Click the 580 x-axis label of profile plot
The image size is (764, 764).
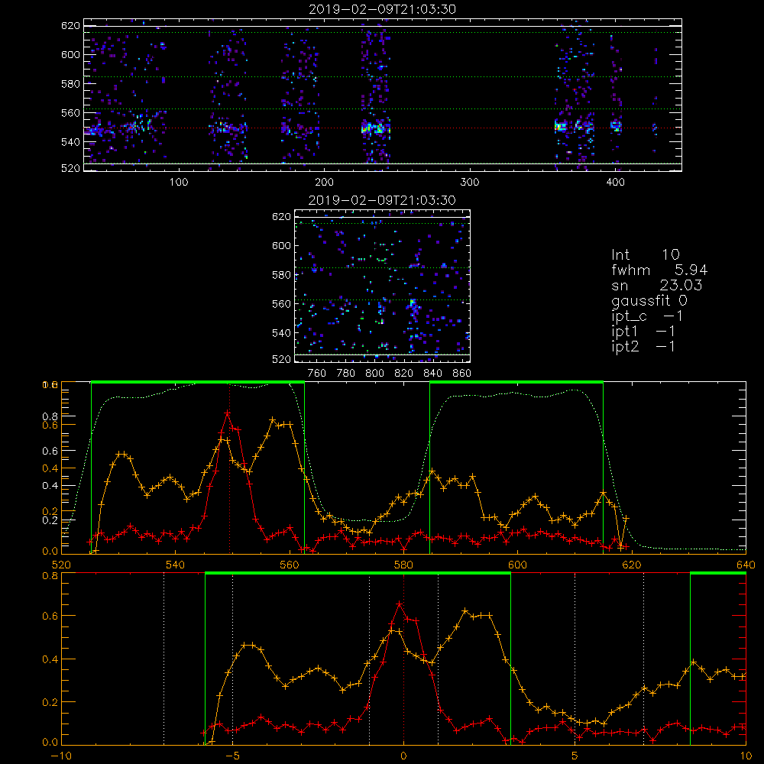[x=403, y=565]
